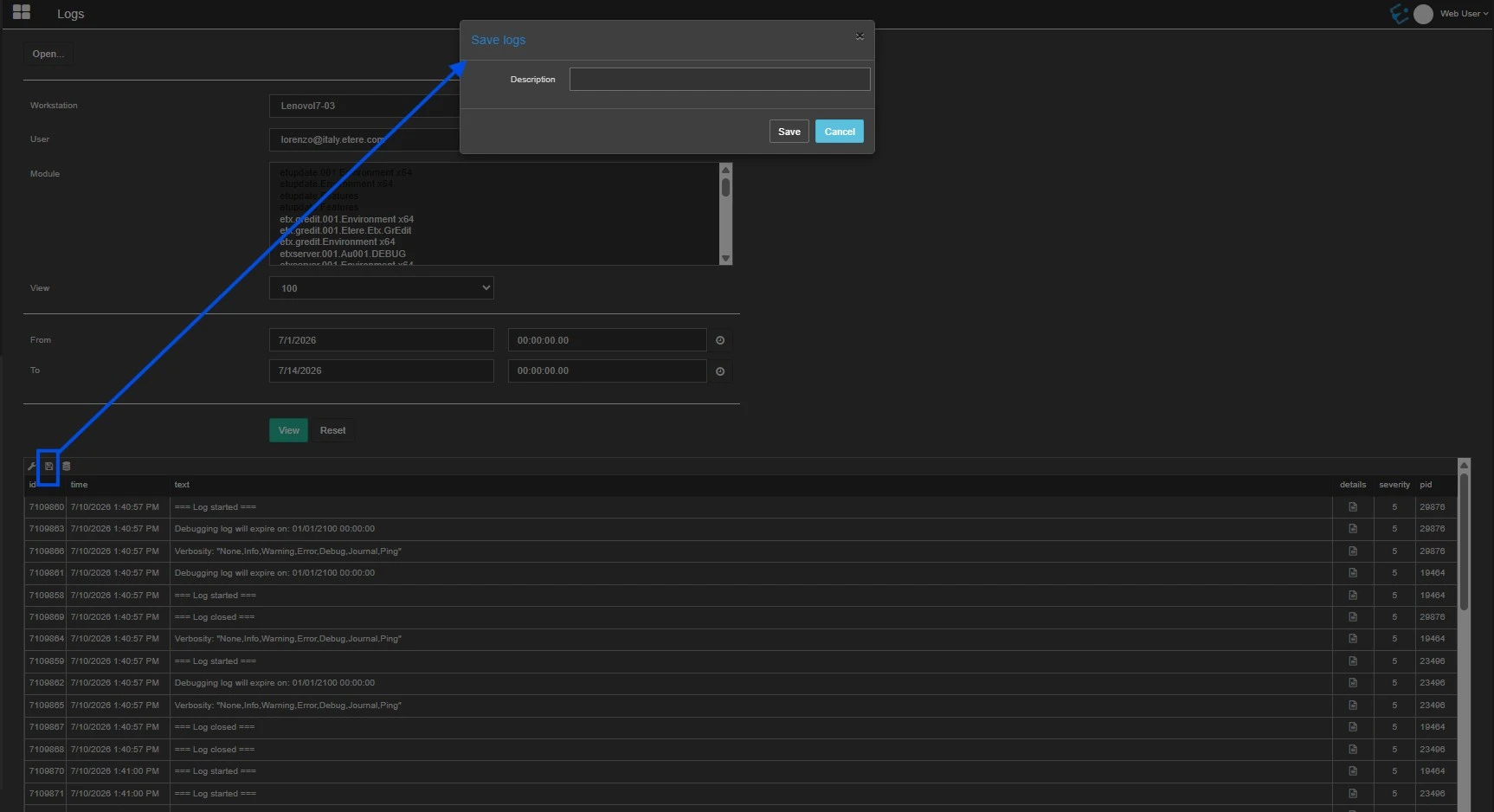The width and height of the screenshot is (1494, 812).
Task: Click the To time field
Action: tap(608, 371)
